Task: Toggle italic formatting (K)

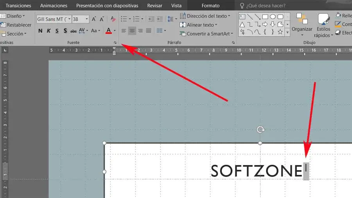Action: [48, 31]
